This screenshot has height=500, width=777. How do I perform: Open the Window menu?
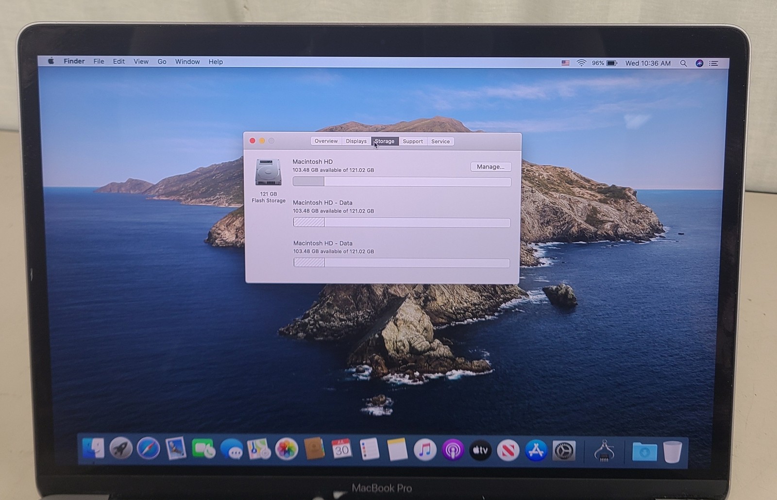point(187,62)
